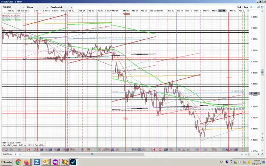The image size is (266, 166).
Task: Open the purple mask icon in taskbar
Action: point(55,162)
